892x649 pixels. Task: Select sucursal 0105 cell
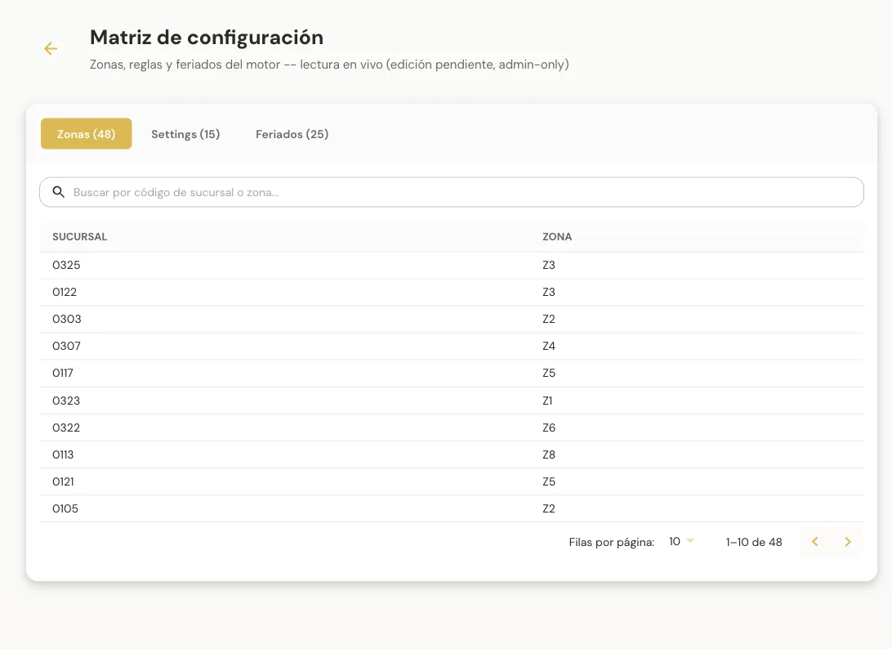click(x=65, y=508)
